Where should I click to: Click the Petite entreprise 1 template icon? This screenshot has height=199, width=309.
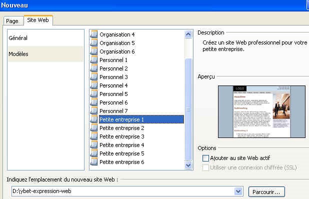(x=94, y=119)
